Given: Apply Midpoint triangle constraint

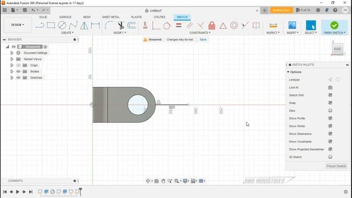Looking at the screenshot, I should coord(223,26).
